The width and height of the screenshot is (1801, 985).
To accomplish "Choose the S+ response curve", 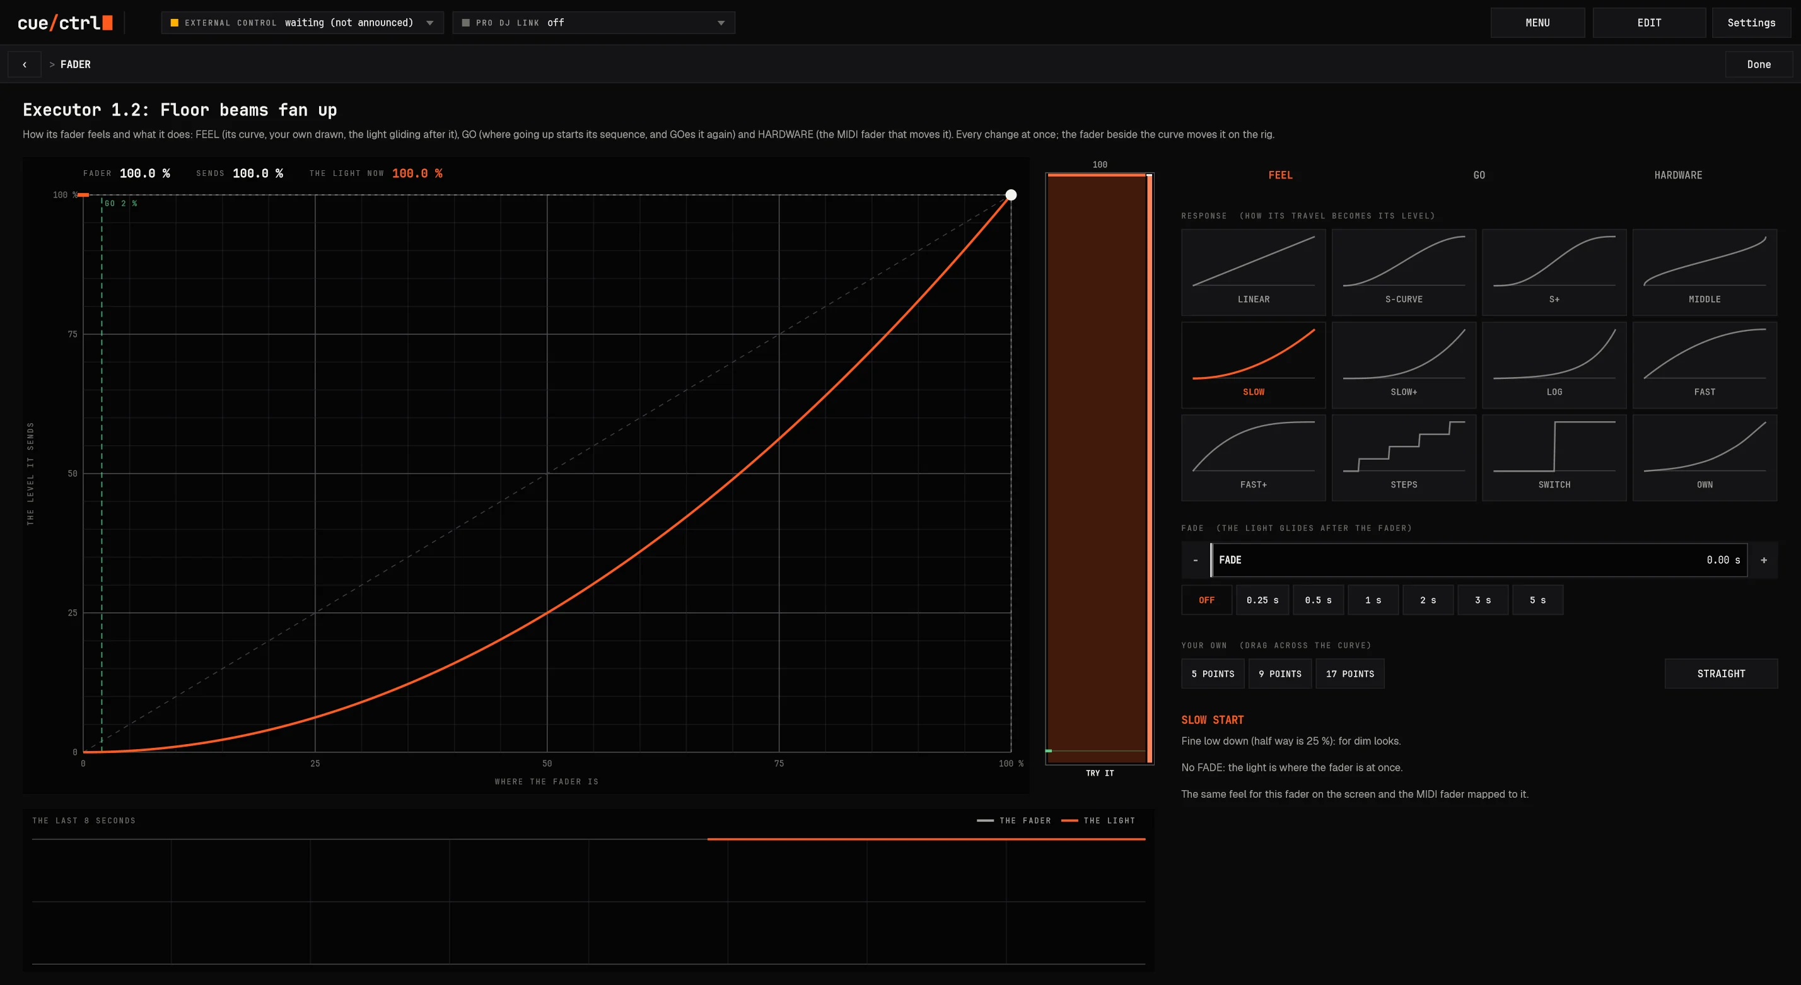I will click(1554, 272).
